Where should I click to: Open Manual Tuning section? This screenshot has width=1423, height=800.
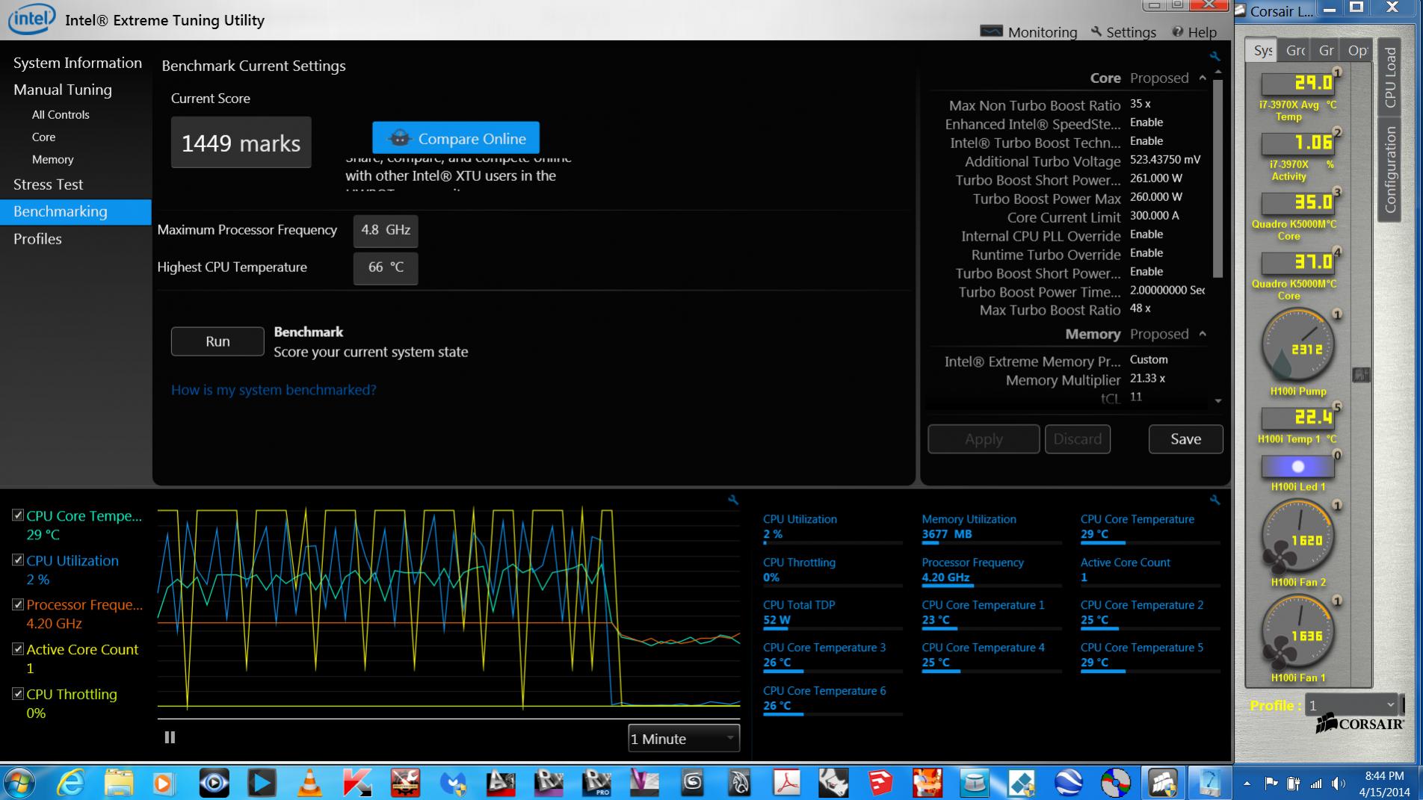click(63, 90)
